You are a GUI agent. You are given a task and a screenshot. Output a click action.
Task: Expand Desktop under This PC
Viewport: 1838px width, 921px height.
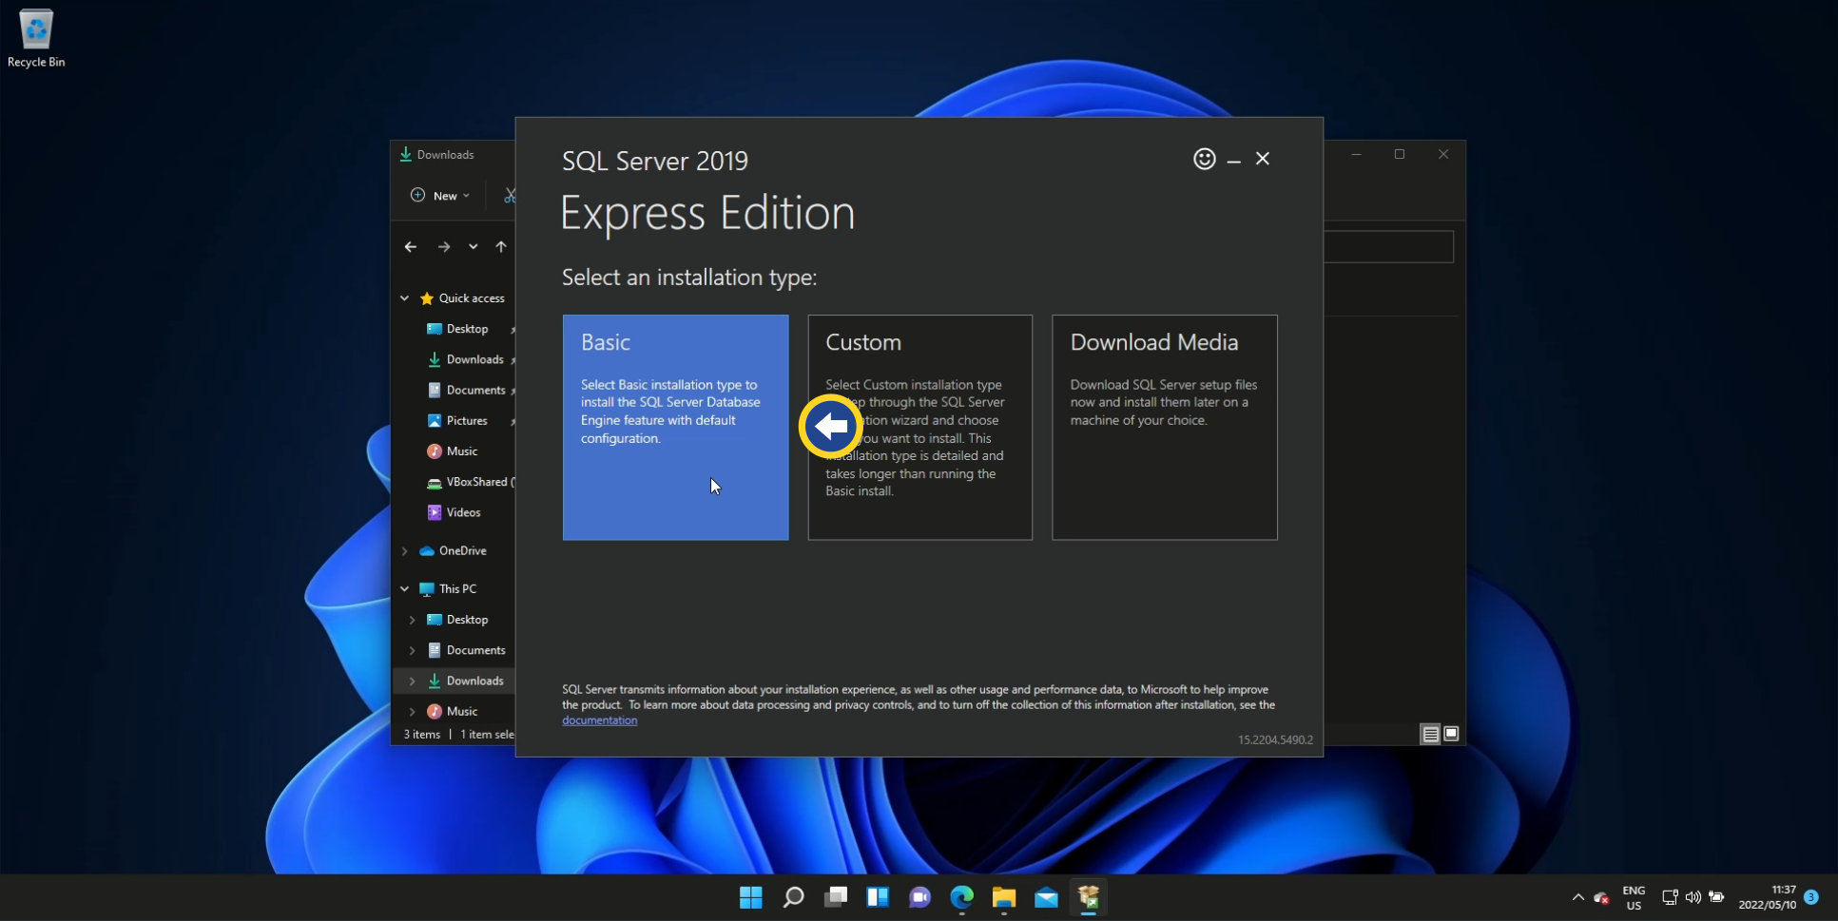(412, 620)
